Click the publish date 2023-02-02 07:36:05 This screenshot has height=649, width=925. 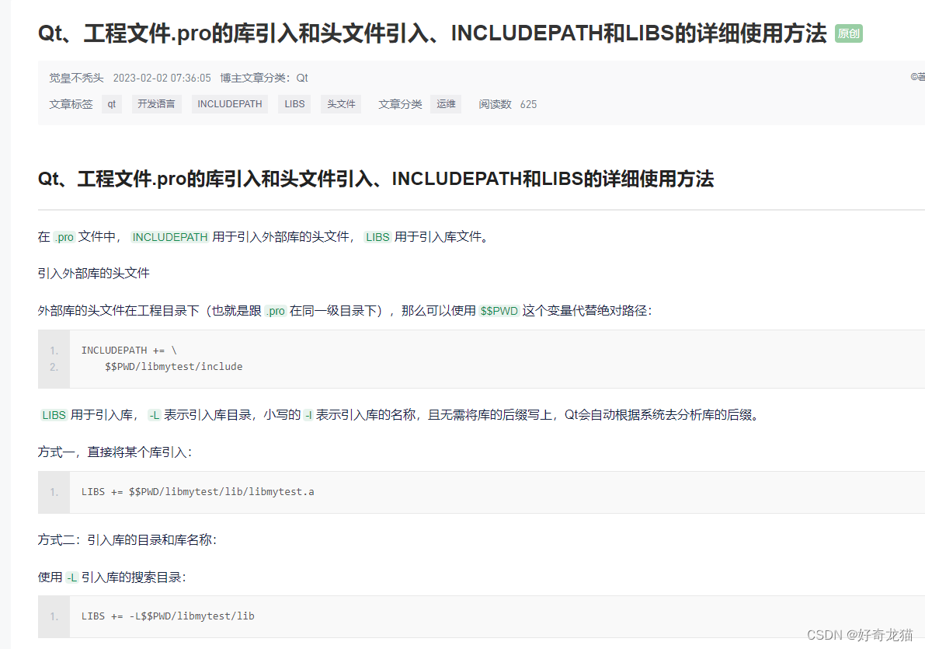[x=162, y=78]
